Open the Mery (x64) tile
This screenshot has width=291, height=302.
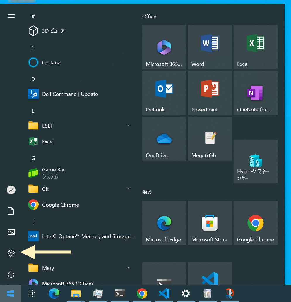[x=210, y=139]
